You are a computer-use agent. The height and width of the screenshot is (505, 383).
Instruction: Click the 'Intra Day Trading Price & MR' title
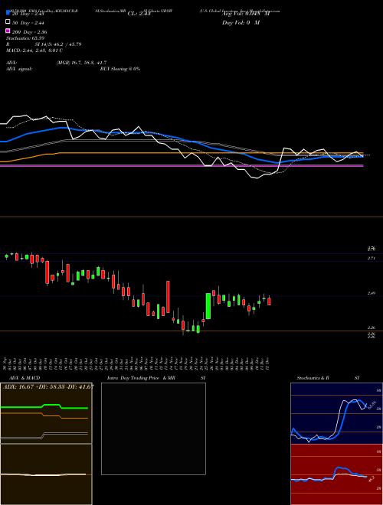pos(141,378)
